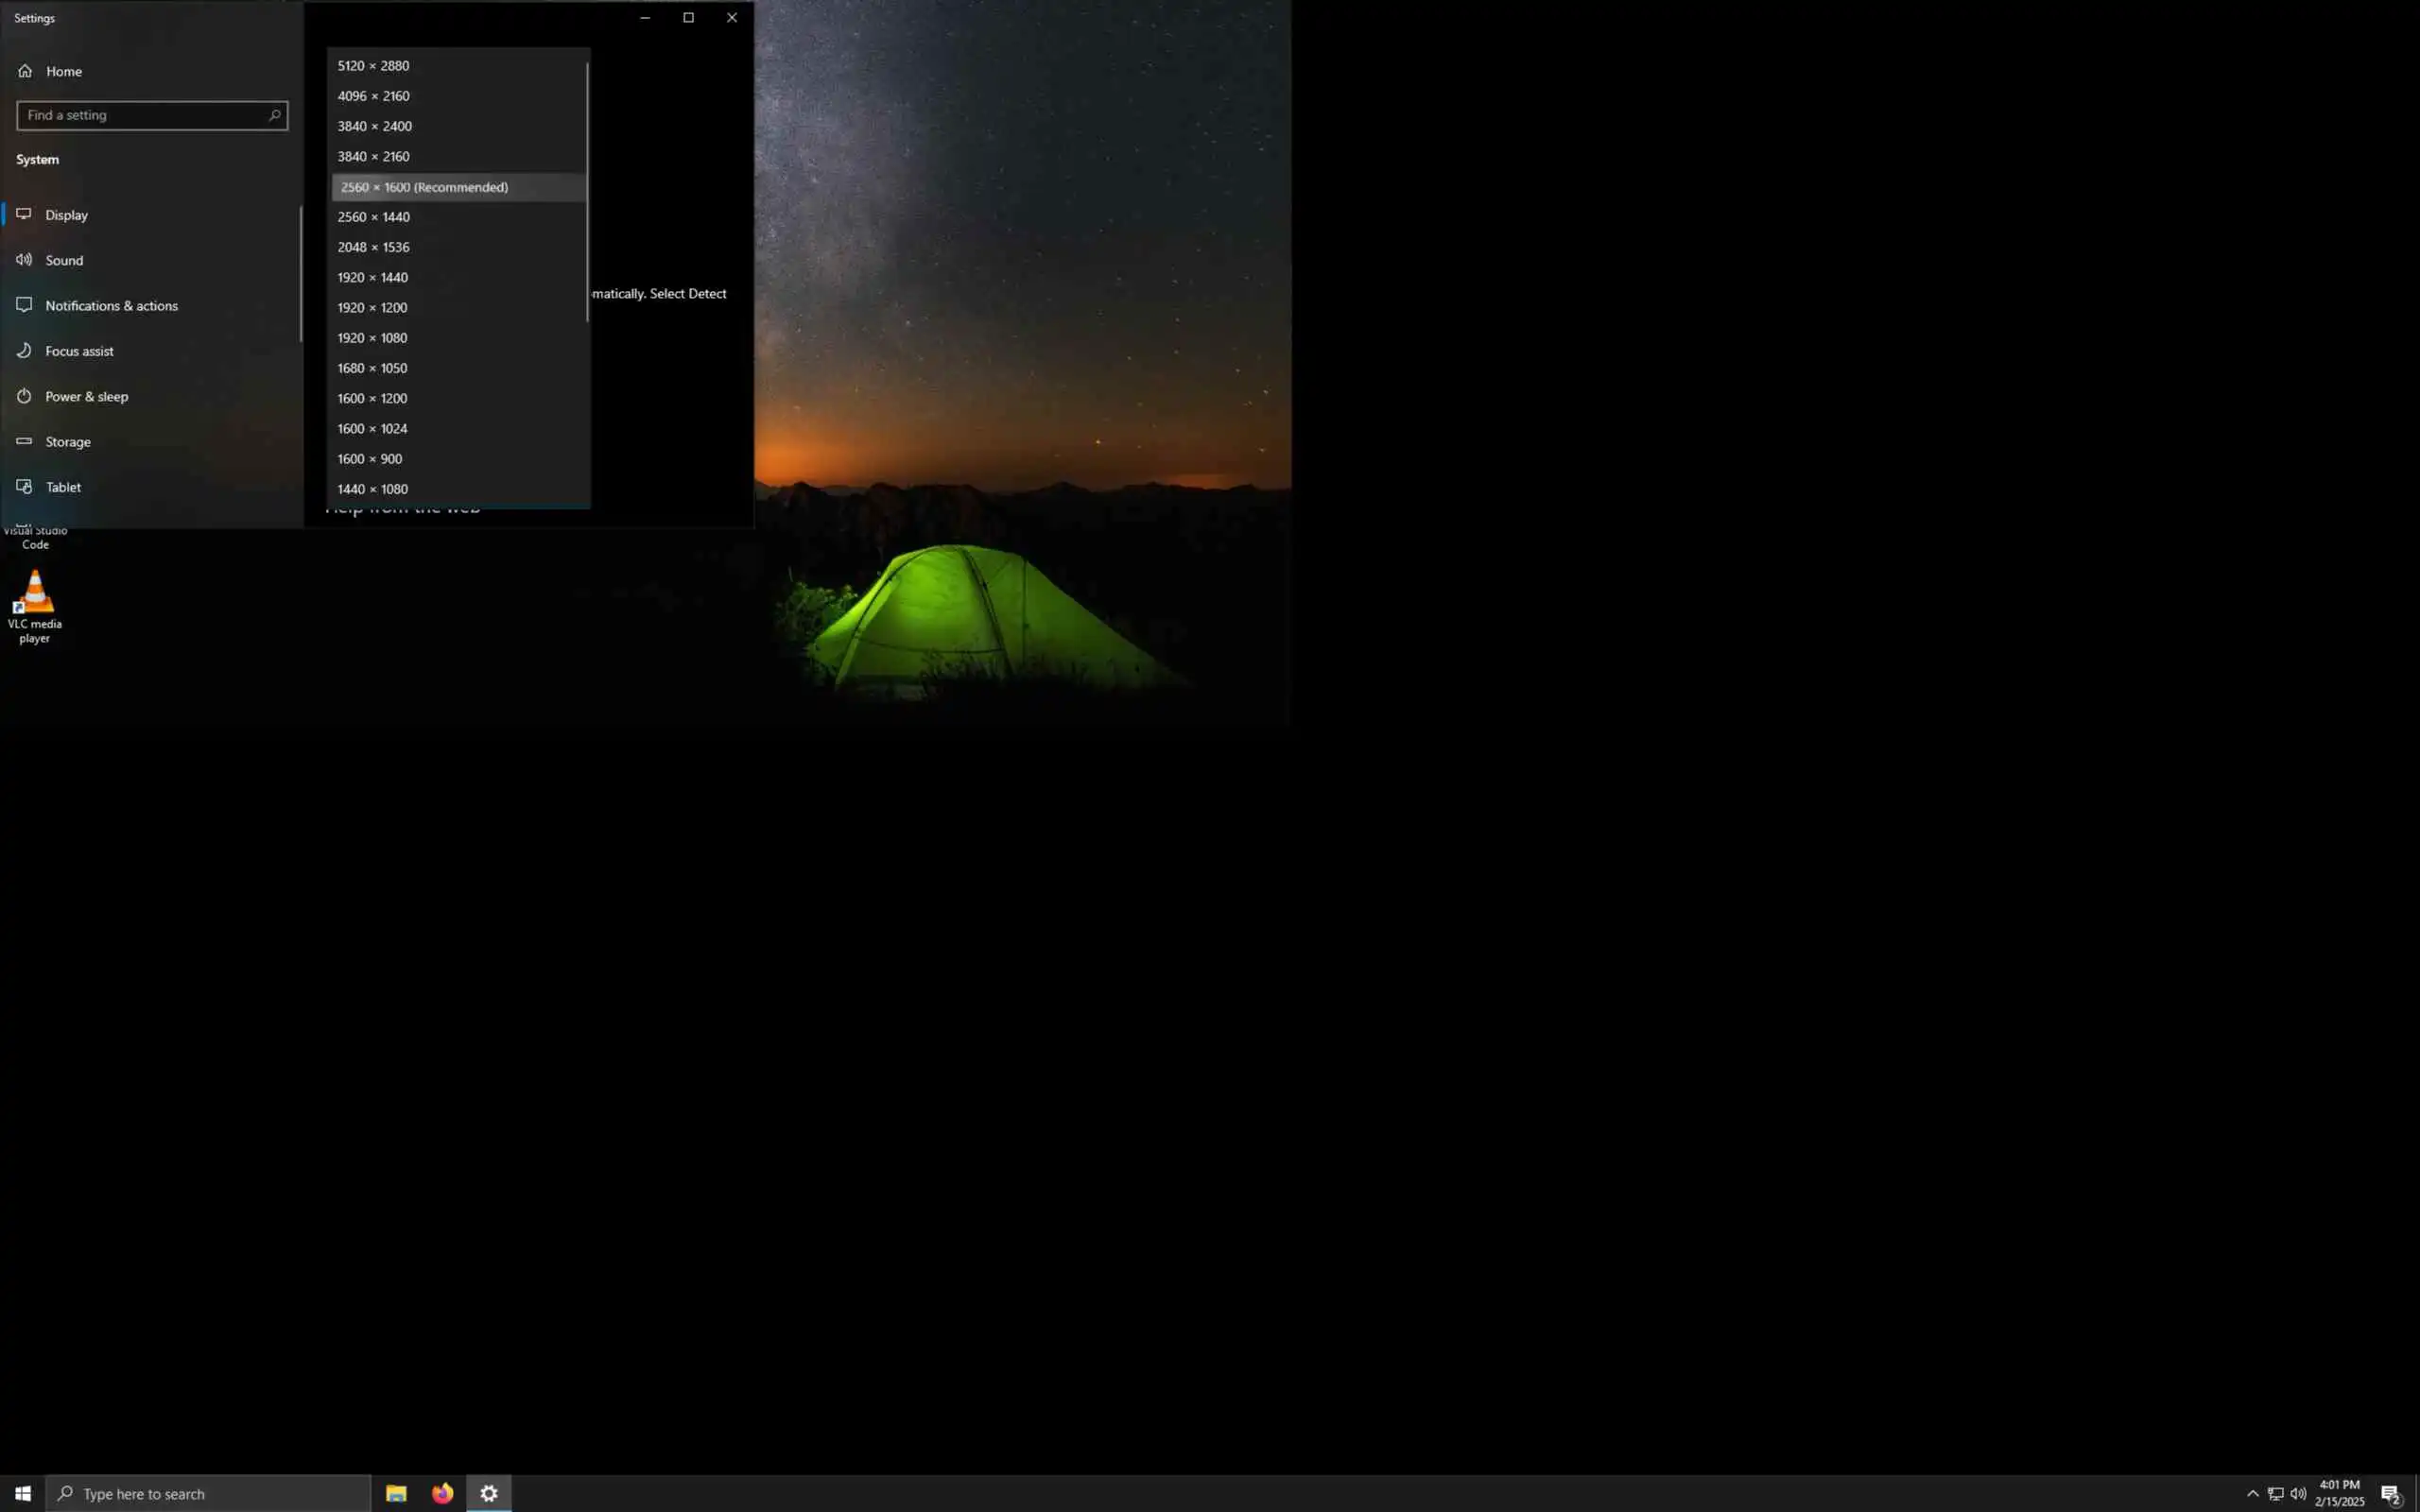Click the search magnifier in Find a setting
The width and height of the screenshot is (2420, 1512).
coord(274,115)
